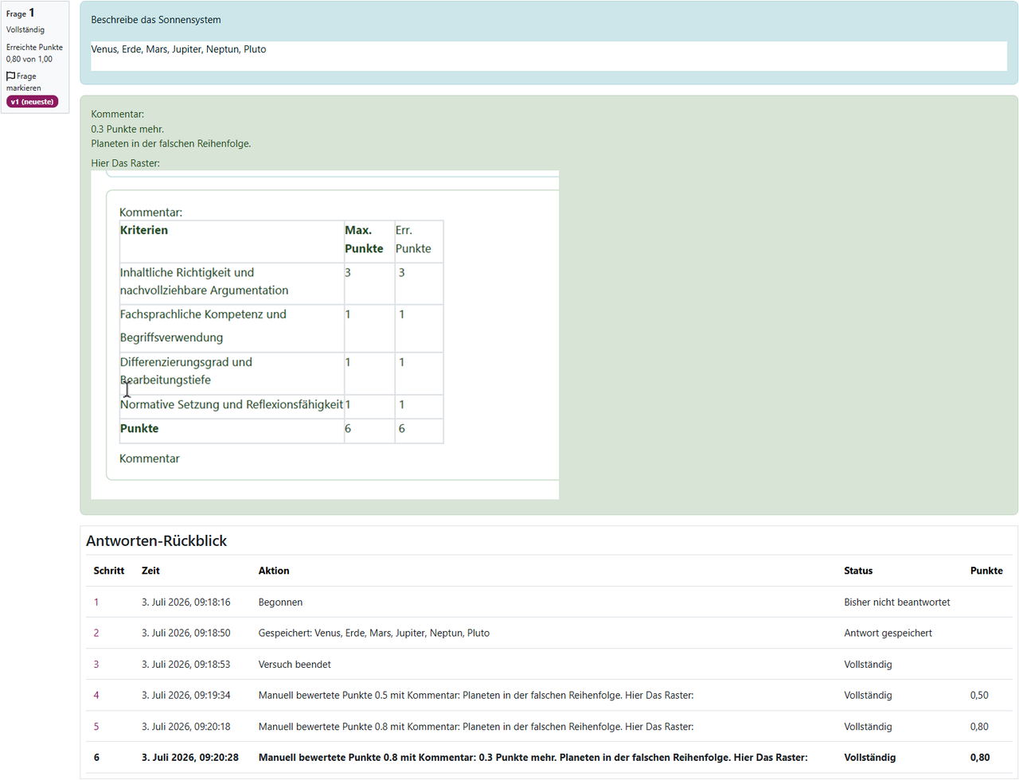Open step 1 in the Antworten-Rückblick table

[x=96, y=603]
